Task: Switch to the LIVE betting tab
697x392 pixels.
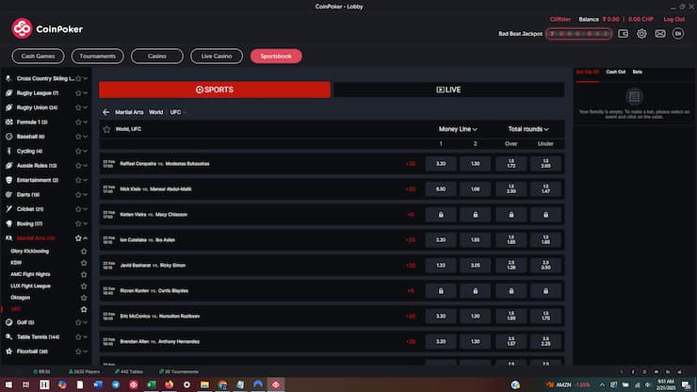Action: pyautogui.click(x=448, y=90)
